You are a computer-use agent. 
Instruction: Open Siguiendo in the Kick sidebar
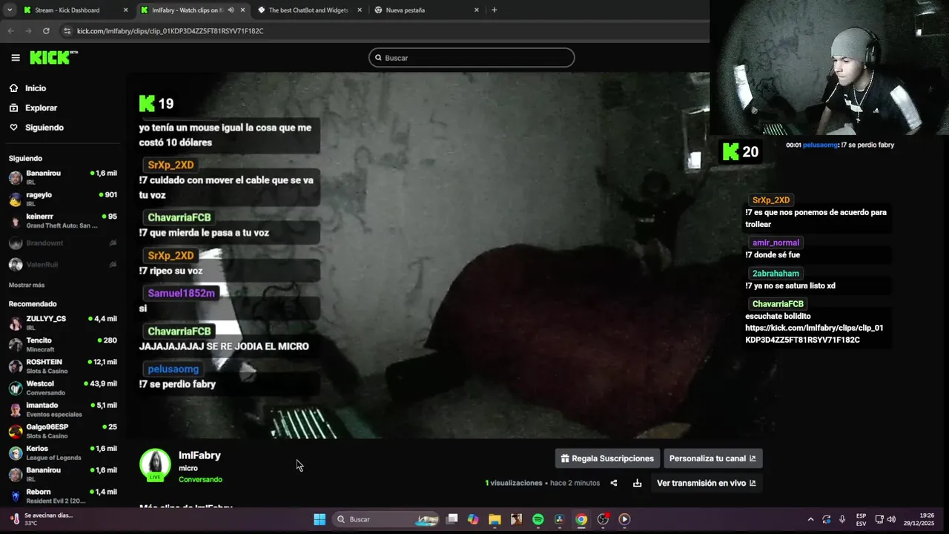(44, 128)
